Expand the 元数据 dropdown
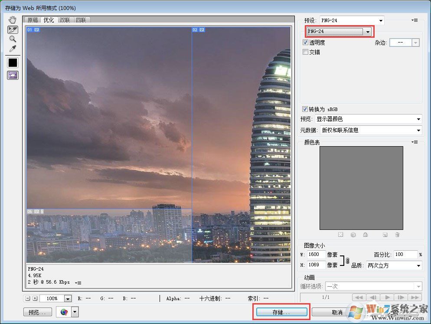Viewport: 431px width, 324px height. (x=371, y=130)
